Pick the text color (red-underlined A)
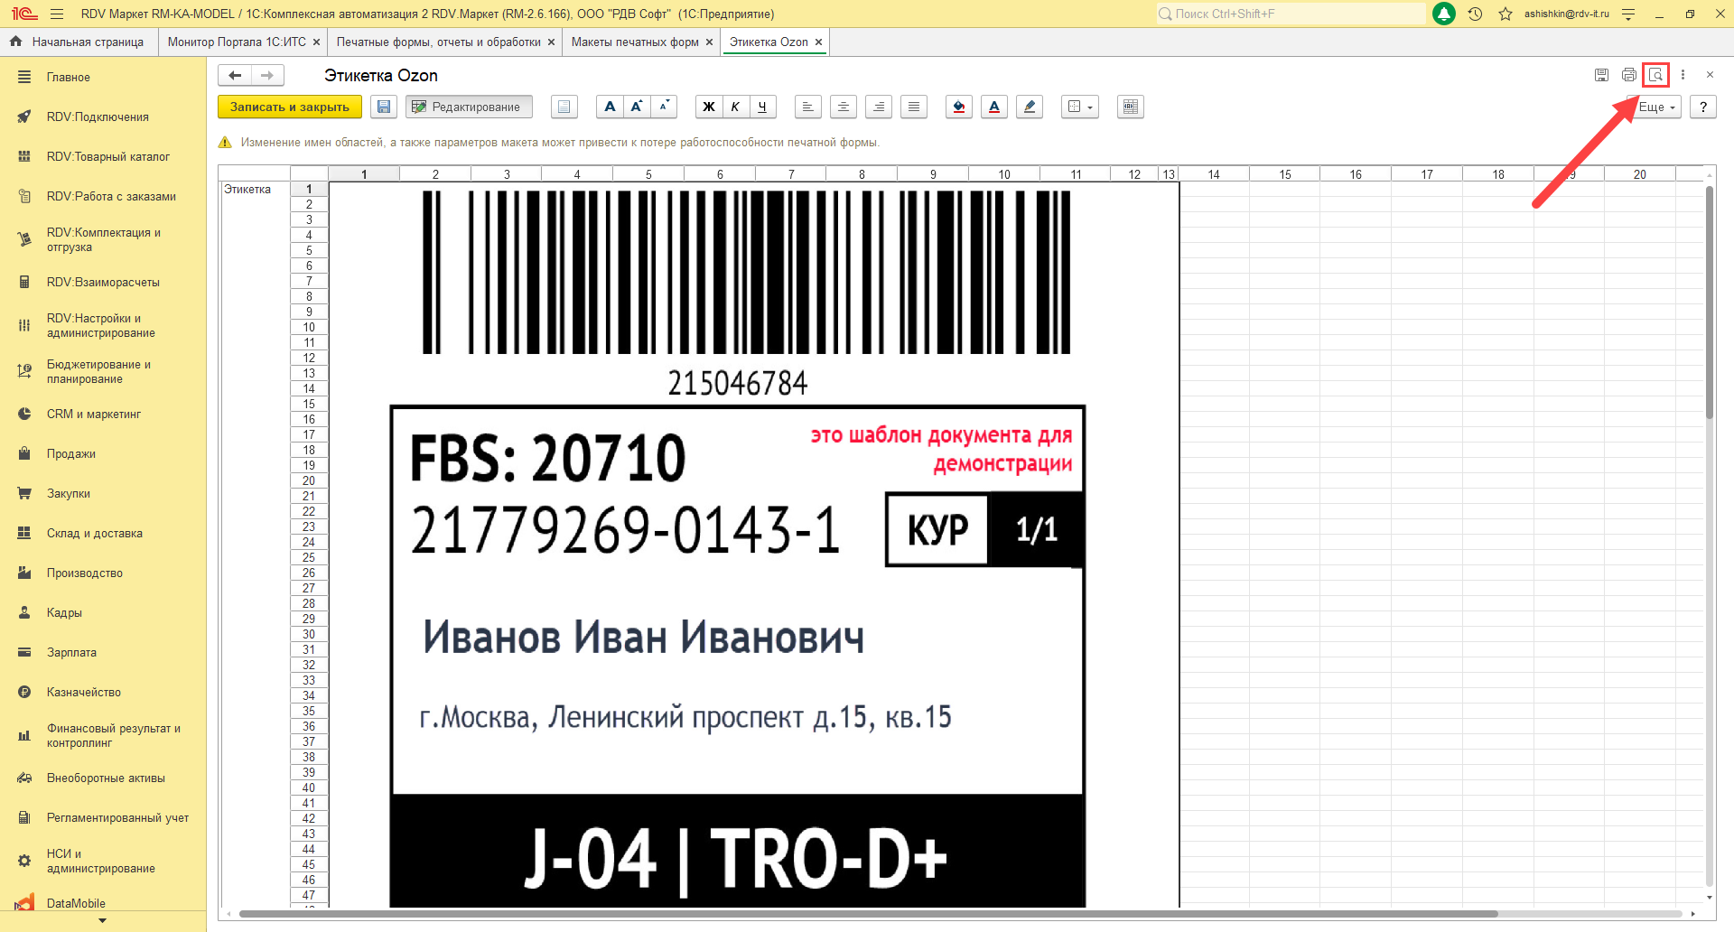This screenshot has width=1734, height=932. (x=994, y=107)
